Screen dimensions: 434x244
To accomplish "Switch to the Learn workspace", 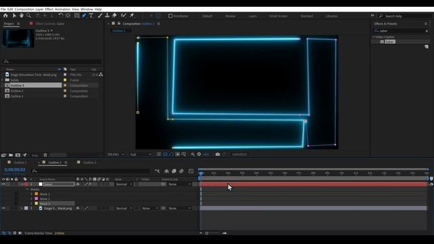I will click(252, 16).
